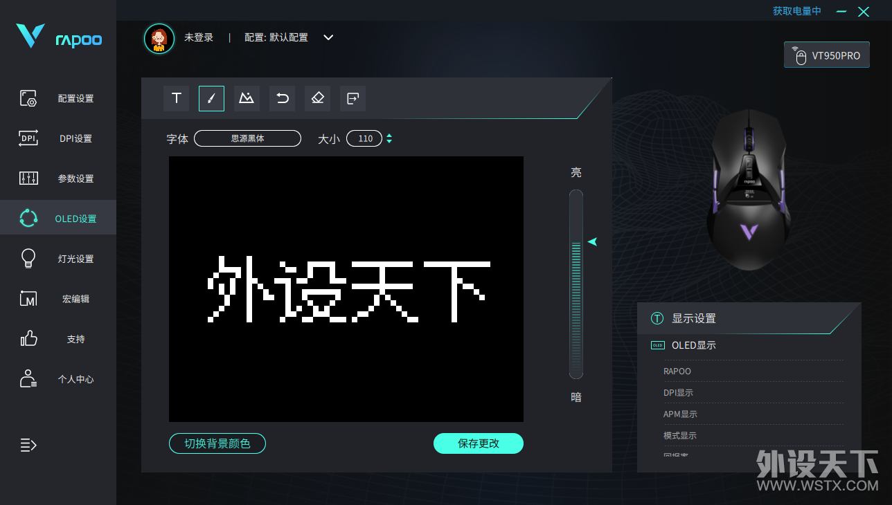Click the size field showing 110
This screenshot has height=505, width=892.
point(364,138)
